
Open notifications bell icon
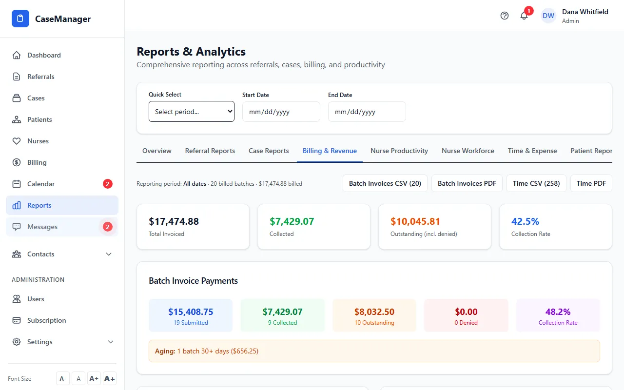(x=524, y=16)
